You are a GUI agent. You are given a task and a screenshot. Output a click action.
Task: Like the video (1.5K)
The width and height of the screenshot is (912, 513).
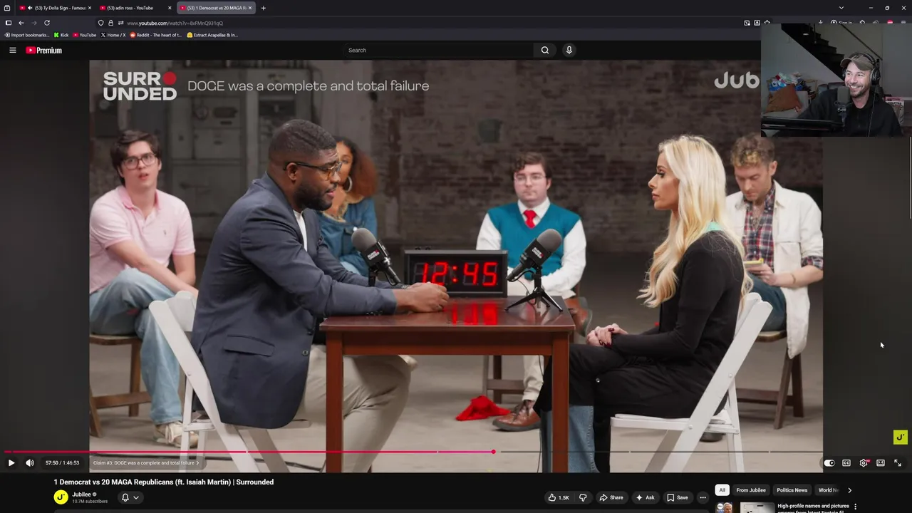click(558, 497)
